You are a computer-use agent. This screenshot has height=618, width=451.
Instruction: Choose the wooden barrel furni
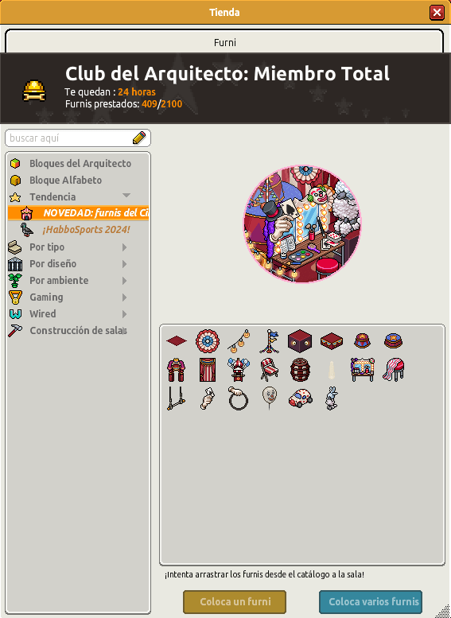point(301,370)
